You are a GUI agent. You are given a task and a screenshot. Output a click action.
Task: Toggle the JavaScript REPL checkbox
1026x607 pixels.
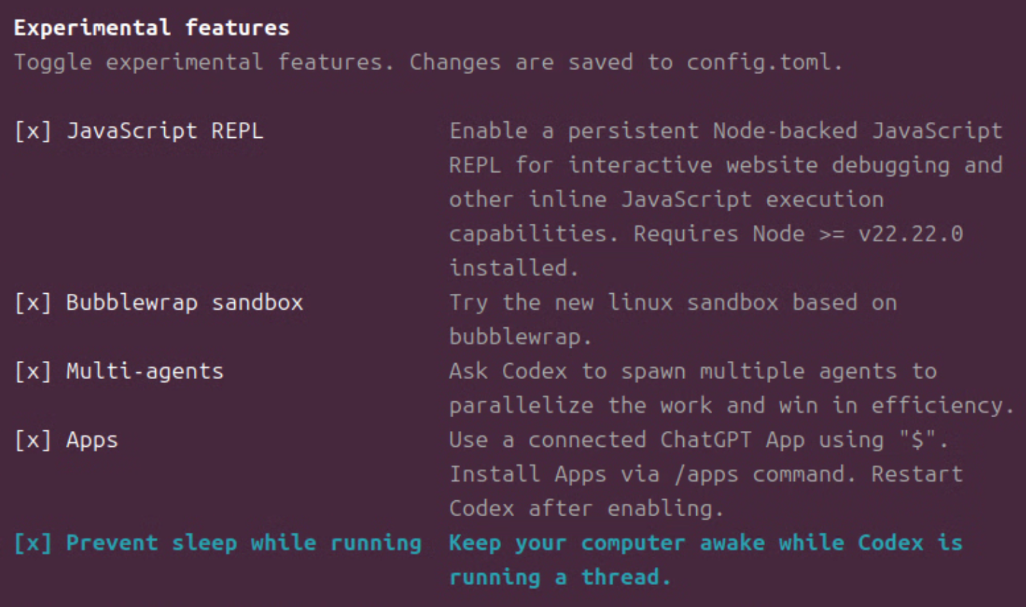tap(33, 131)
